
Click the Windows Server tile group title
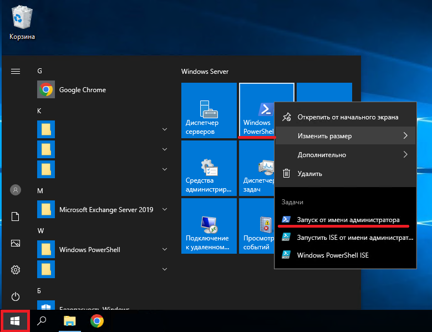coord(205,72)
